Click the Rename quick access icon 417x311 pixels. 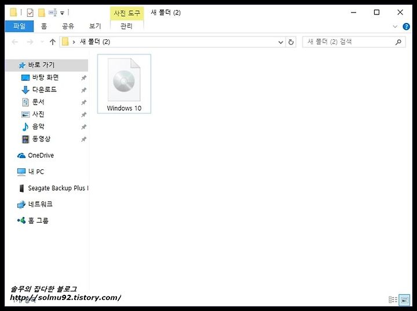point(53,13)
